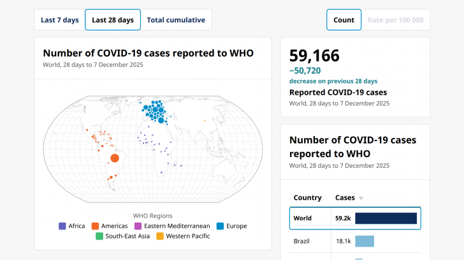Click the largest blue Europe bubble

pos(161,120)
